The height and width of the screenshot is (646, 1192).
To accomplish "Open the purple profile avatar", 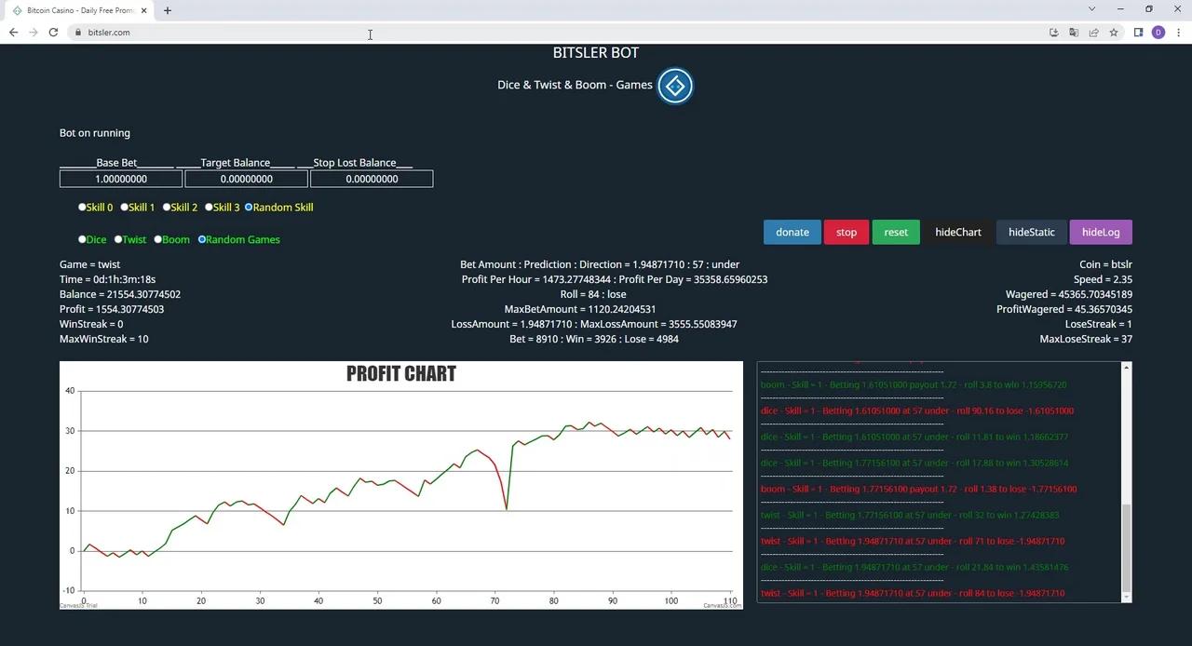I will pos(1158,33).
